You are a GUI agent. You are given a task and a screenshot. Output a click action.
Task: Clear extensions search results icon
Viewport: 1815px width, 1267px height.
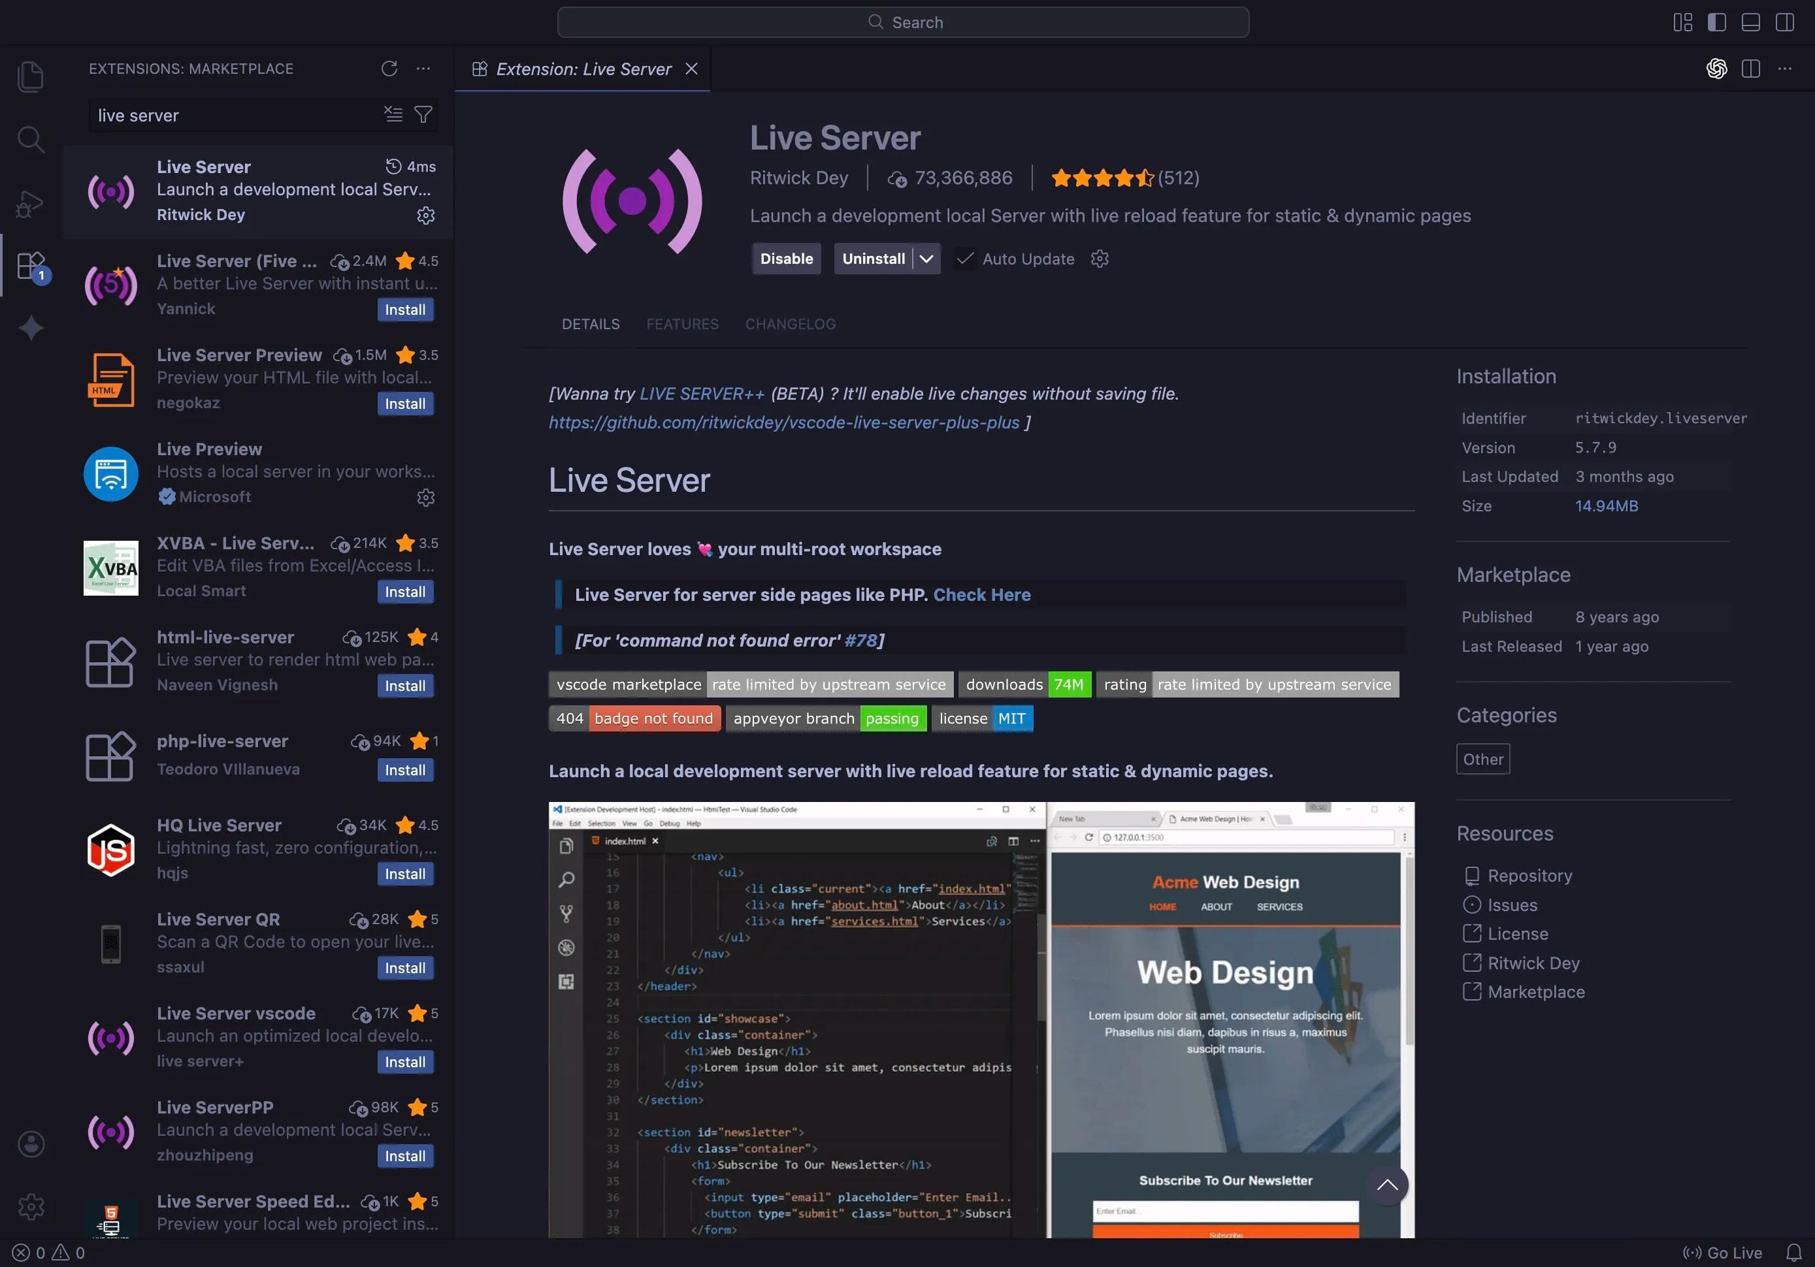click(393, 114)
